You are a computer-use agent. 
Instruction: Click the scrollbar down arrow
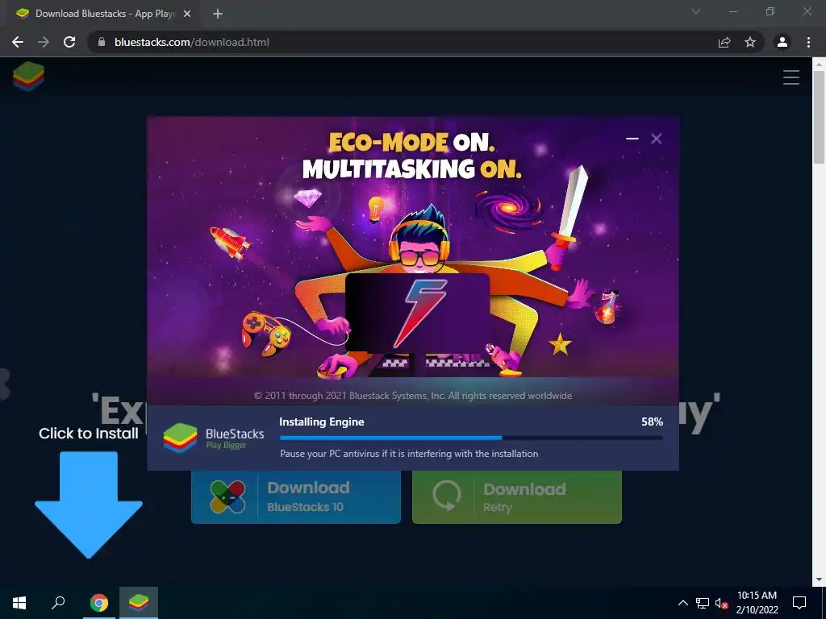click(819, 580)
